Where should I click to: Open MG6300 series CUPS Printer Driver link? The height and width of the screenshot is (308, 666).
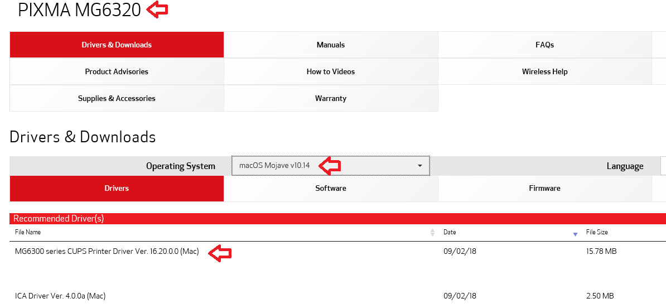[107, 251]
